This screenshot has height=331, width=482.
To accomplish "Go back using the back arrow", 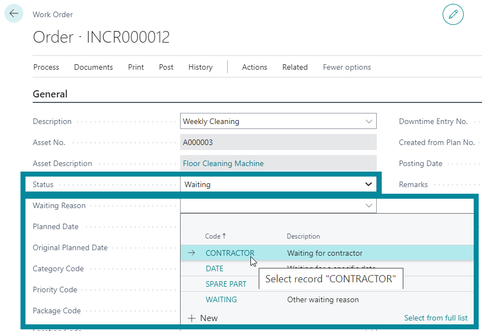I will coord(14,13).
